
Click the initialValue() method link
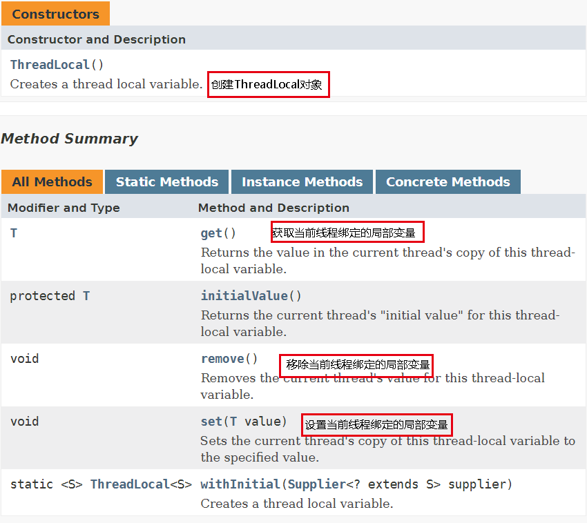click(x=244, y=296)
